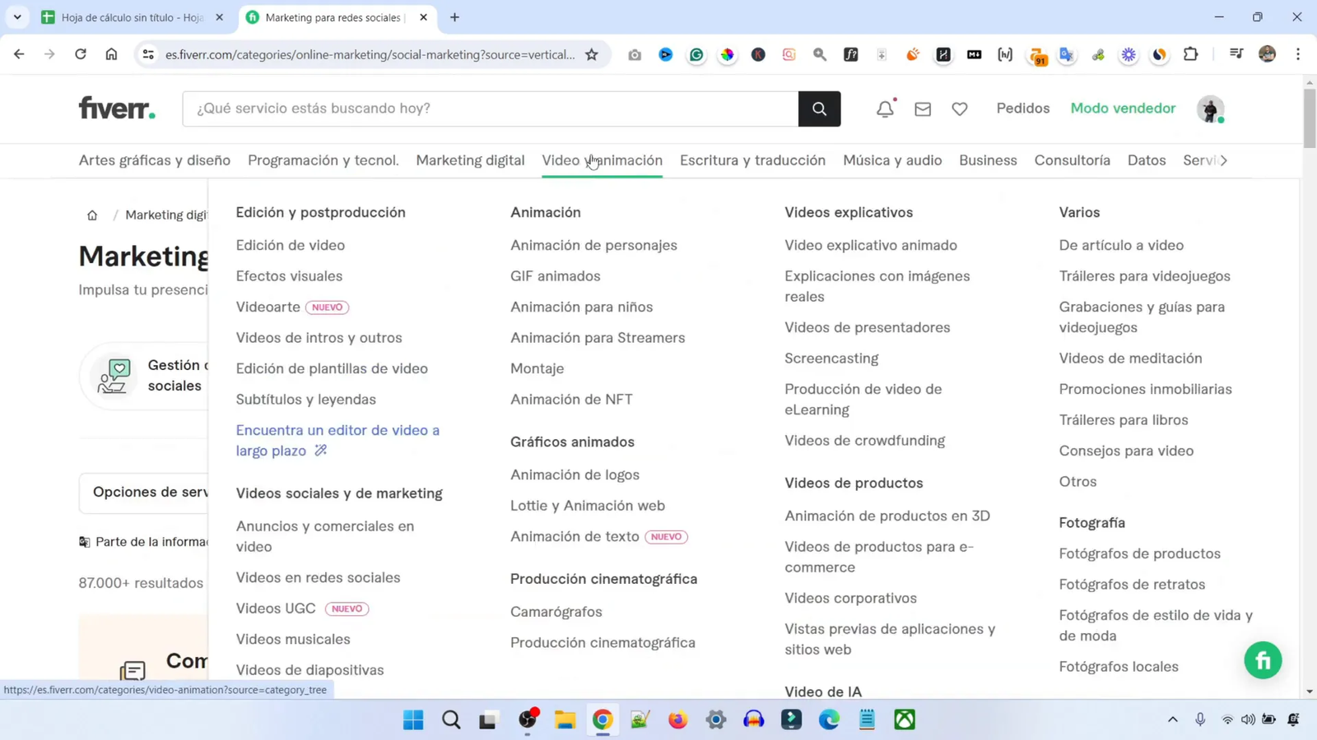Select Animación de logos

[x=575, y=474]
